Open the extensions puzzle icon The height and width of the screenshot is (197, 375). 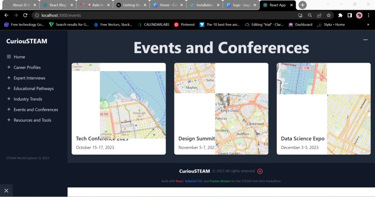tap(340, 15)
